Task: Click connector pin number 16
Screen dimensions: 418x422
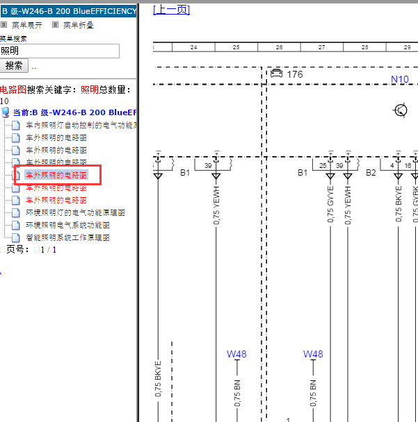Action: [x=408, y=166]
